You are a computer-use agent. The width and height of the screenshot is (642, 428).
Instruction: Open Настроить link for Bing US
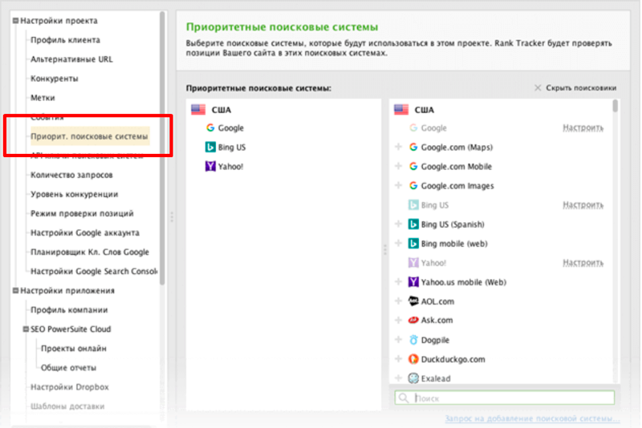pyautogui.click(x=583, y=205)
